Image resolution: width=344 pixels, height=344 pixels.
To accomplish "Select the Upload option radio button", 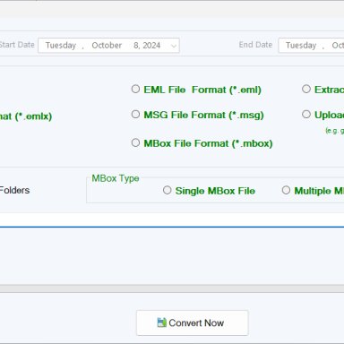I will (x=306, y=115).
